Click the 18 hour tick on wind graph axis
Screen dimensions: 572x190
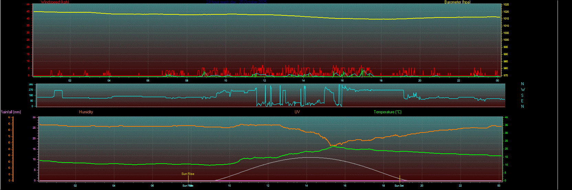tap(381, 80)
